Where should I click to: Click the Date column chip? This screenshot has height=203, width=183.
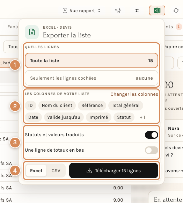(33, 117)
